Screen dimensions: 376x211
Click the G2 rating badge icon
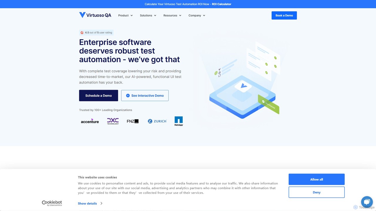coord(82,33)
